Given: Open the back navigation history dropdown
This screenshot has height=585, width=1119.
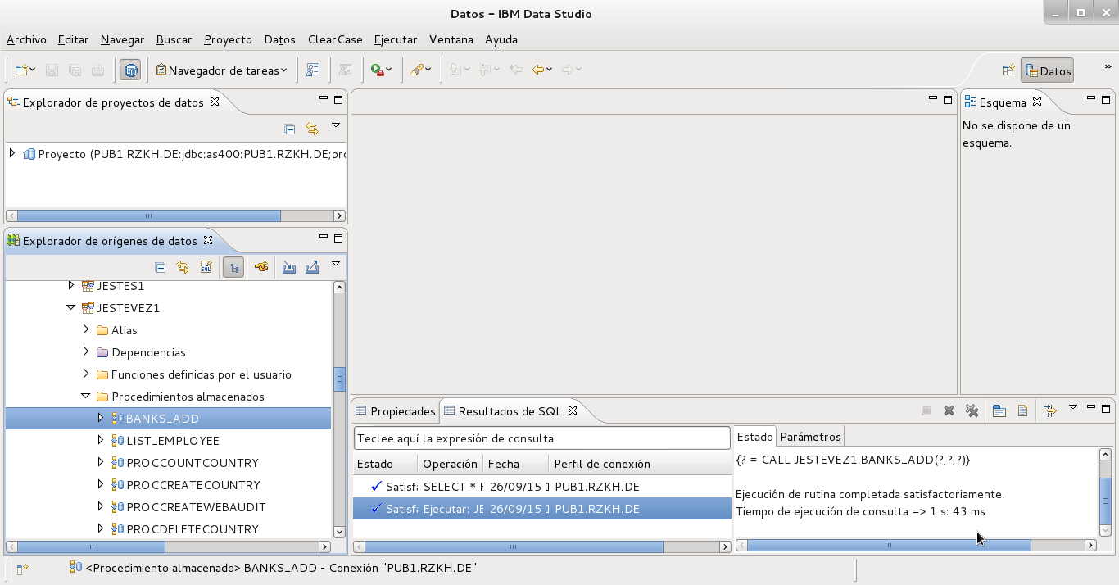Looking at the screenshot, I should click(550, 70).
